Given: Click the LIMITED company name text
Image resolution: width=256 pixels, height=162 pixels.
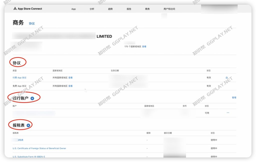Looking at the screenshot, I should click(x=104, y=36).
